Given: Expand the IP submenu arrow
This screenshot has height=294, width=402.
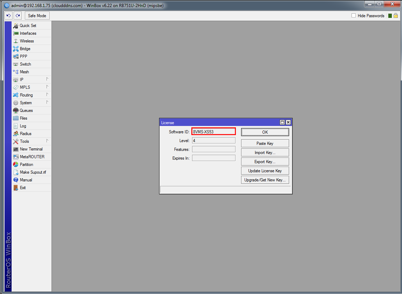Looking at the screenshot, I should (47, 79).
